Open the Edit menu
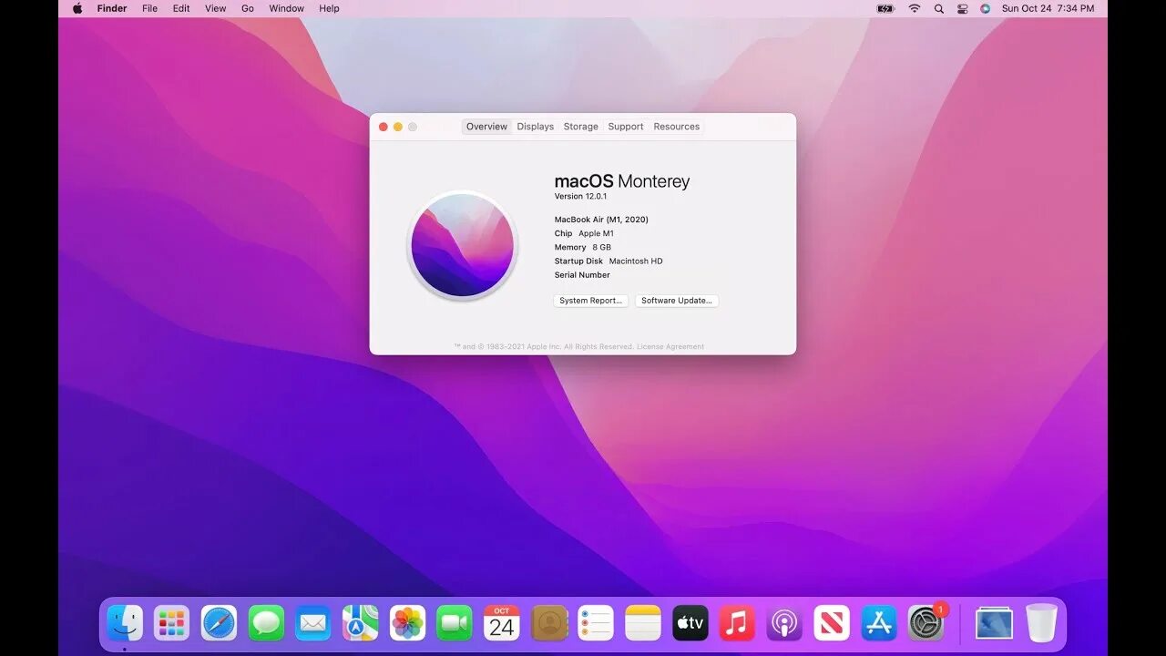Image resolution: width=1166 pixels, height=656 pixels. 181,8
